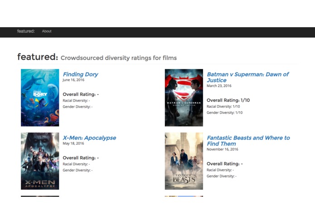Select the June 16, 2016 release date text
This screenshot has height=224, width=315.
[x=73, y=80]
